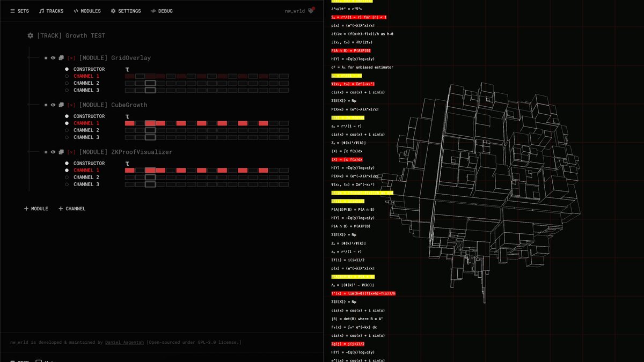Image resolution: width=644 pixels, height=362 pixels.
Task: Open the MODULES menu
Action: pos(87,11)
